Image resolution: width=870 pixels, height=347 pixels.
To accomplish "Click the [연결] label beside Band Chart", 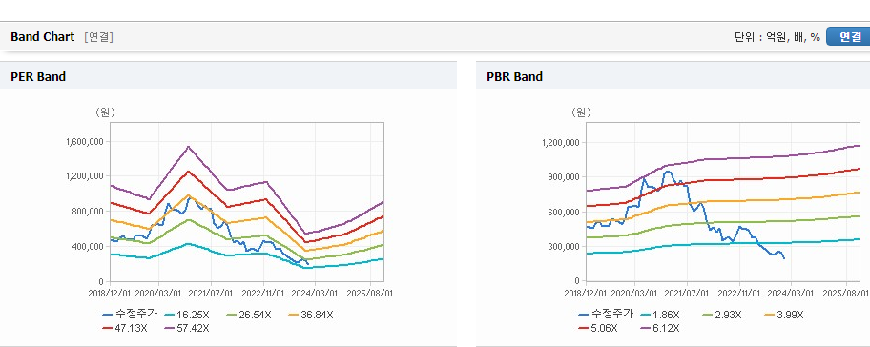I will (98, 37).
